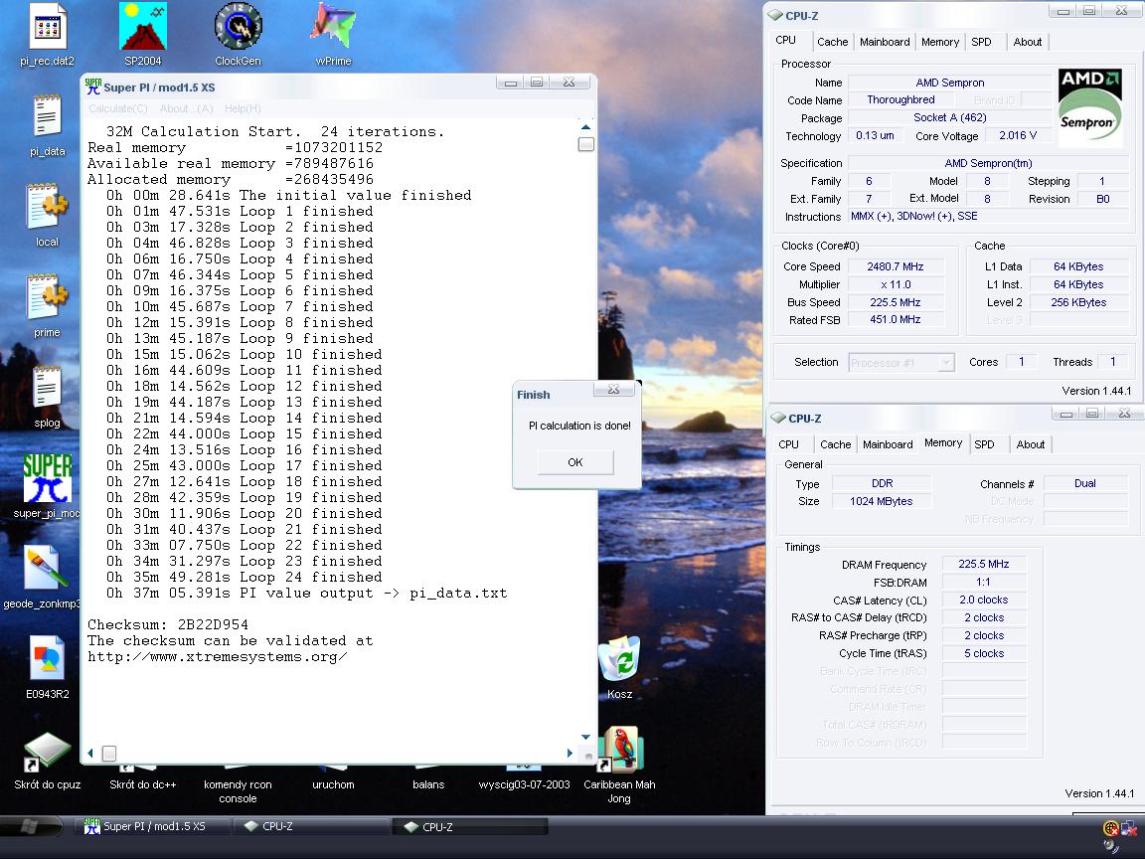
Task: Open the Start button on the taskbar
Action: click(31, 826)
